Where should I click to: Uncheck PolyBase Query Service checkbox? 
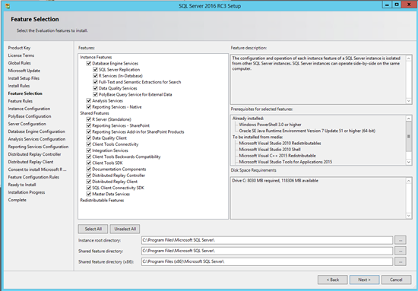[x=95, y=94]
